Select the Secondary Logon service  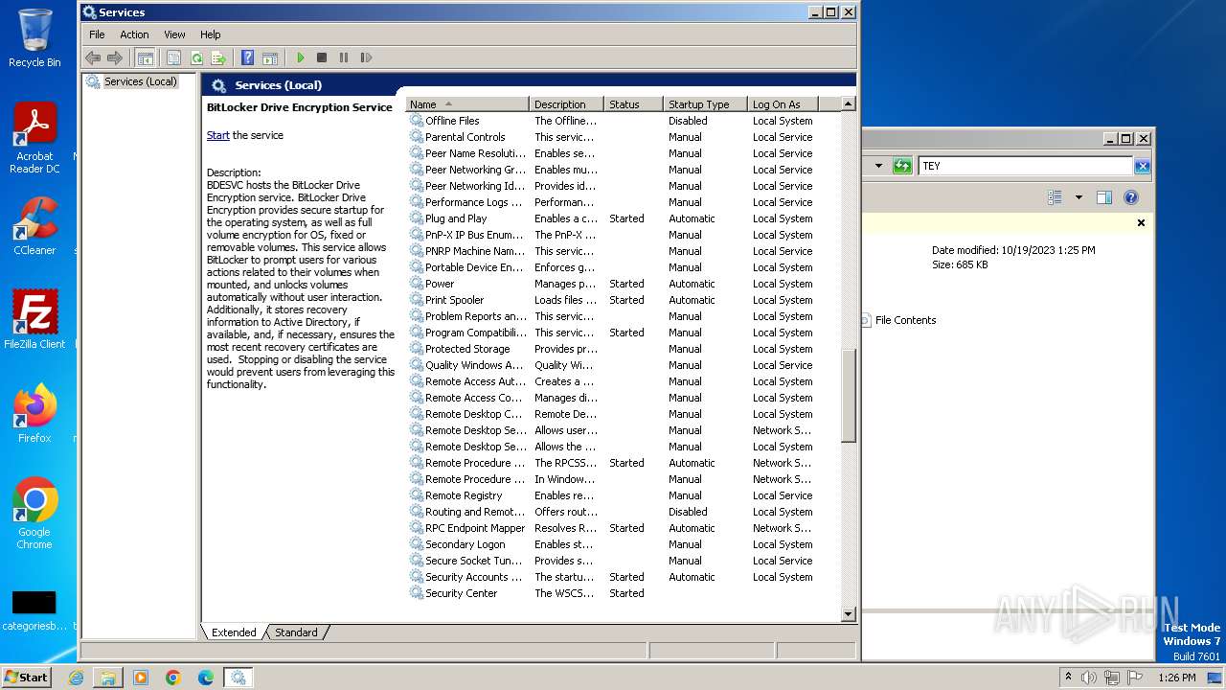click(624, 544)
